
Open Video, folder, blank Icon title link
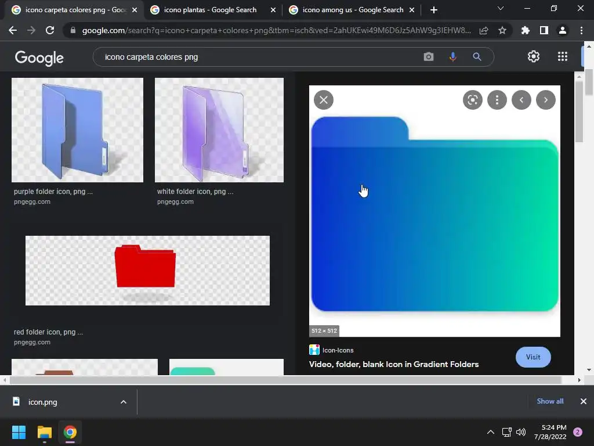tap(394, 364)
